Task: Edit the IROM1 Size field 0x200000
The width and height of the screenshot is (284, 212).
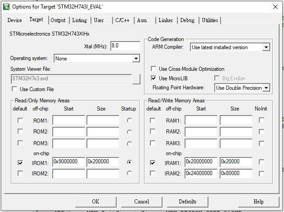Action: (103, 162)
